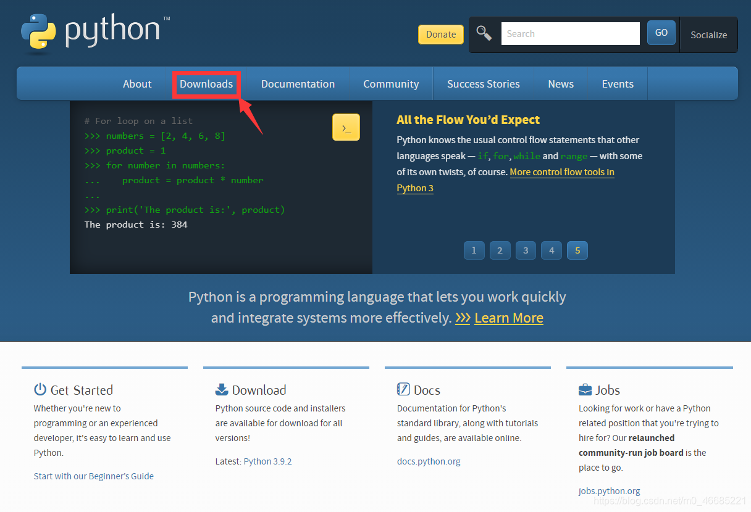This screenshot has height=512, width=751.
Task: Click the Docs notepad icon
Action: [x=403, y=389]
